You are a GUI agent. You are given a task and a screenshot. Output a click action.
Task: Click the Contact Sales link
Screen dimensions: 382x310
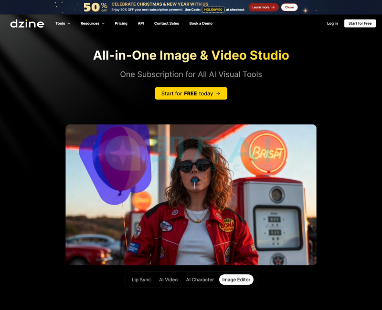(166, 23)
